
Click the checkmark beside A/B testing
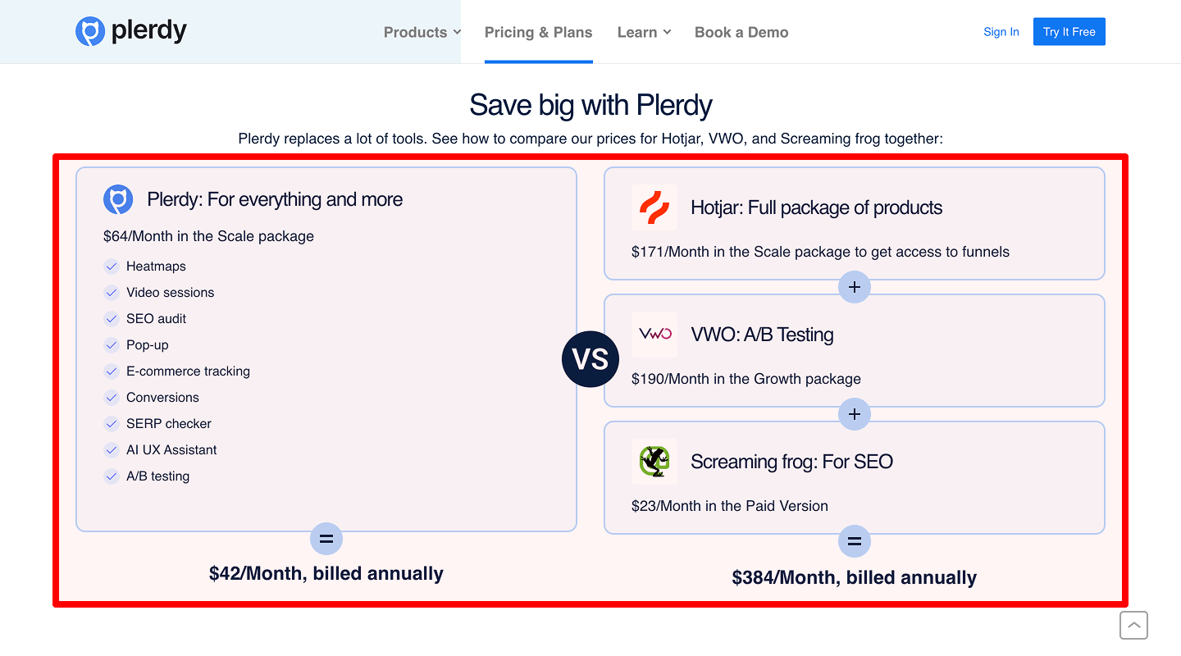[112, 476]
